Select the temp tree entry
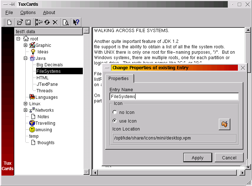 (34, 136)
